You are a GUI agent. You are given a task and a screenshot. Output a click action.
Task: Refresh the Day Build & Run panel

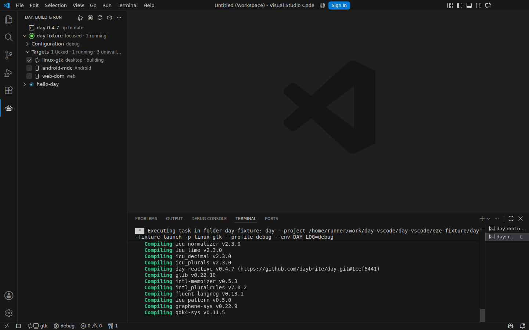click(x=100, y=18)
